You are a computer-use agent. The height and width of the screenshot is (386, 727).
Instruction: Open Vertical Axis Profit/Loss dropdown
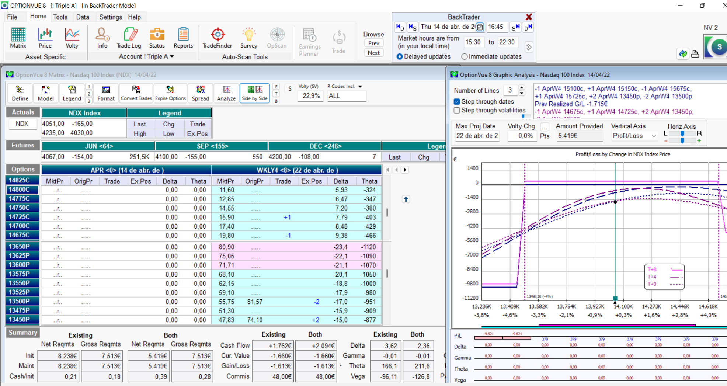point(654,136)
